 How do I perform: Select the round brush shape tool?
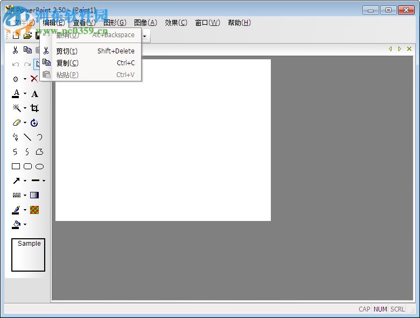coord(16,79)
